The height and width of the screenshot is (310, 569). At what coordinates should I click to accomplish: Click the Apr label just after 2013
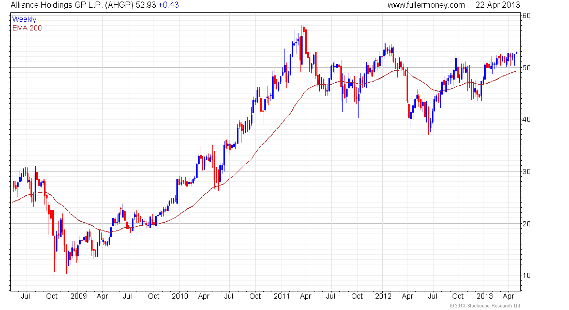(509, 296)
